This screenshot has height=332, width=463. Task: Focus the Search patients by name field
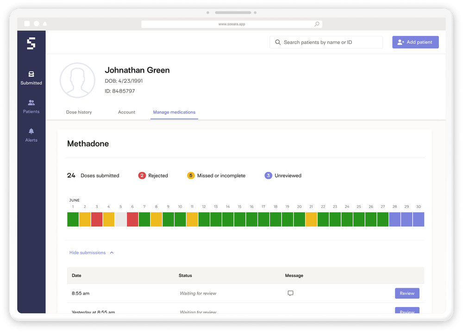(326, 42)
